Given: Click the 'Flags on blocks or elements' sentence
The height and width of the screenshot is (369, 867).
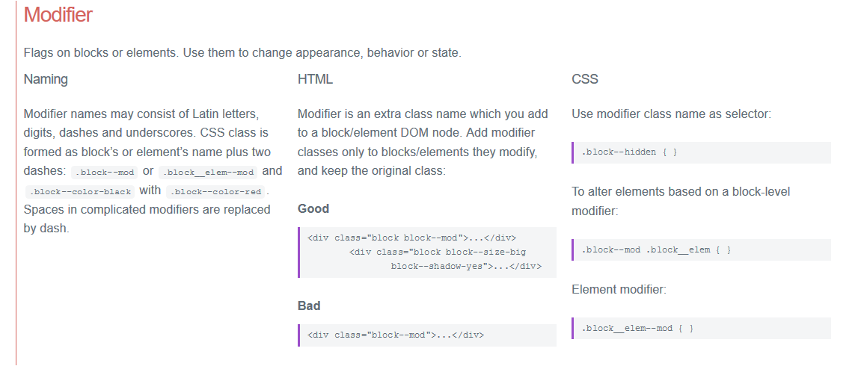Looking at the screenshot, I should 242,53.
